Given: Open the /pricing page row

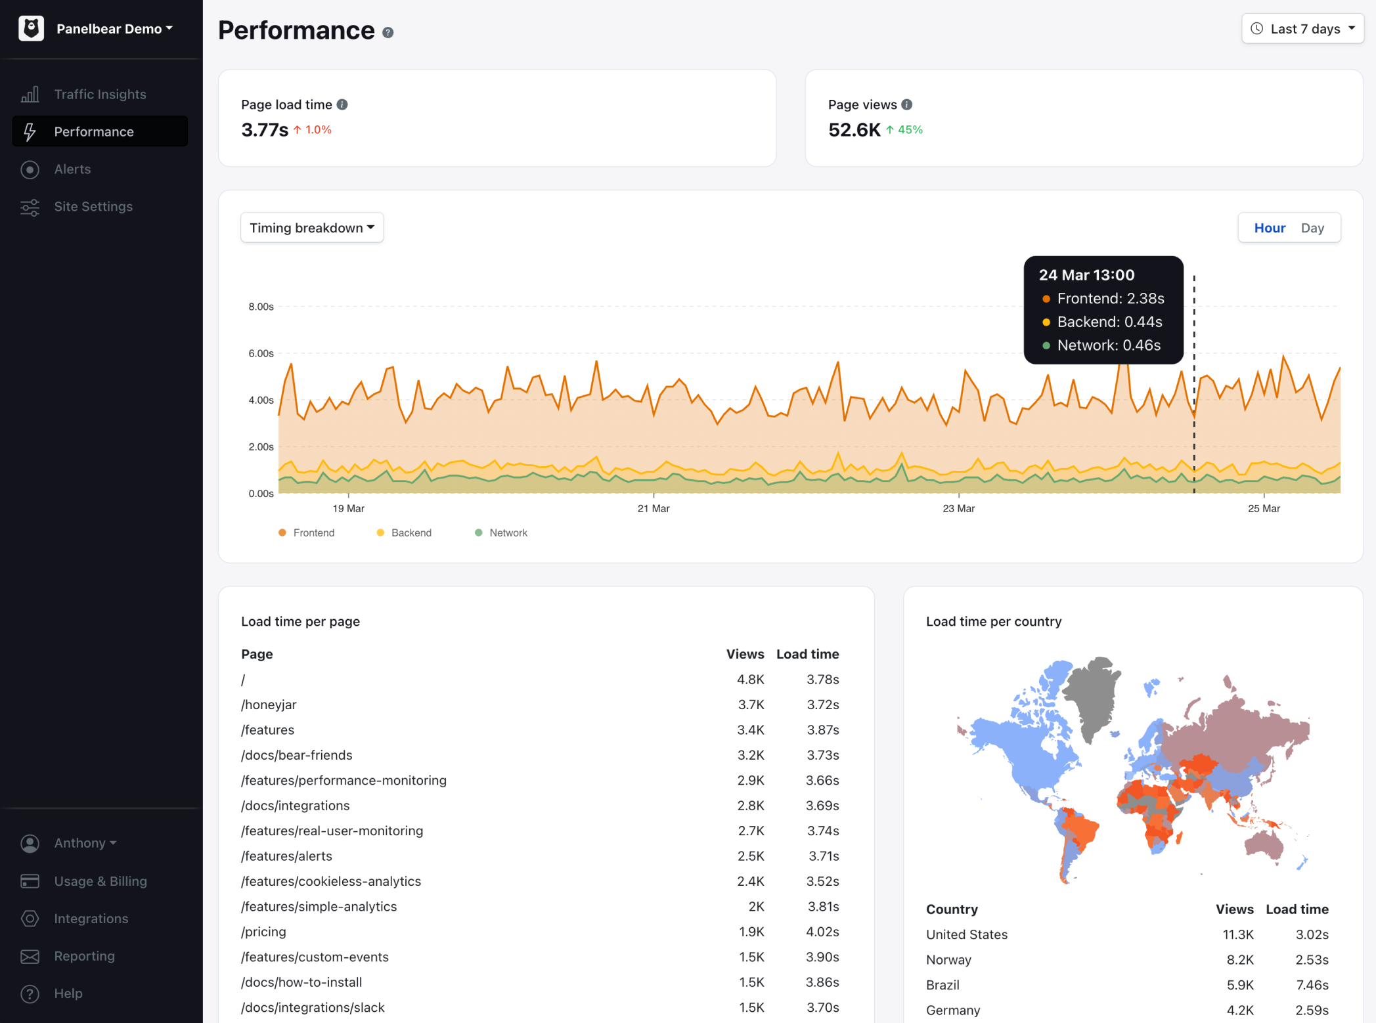Looking at the screenshot, I should point(540,932).
